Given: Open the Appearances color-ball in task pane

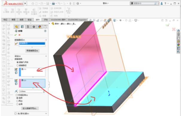Looking at the screenshot, I should 179,45.
